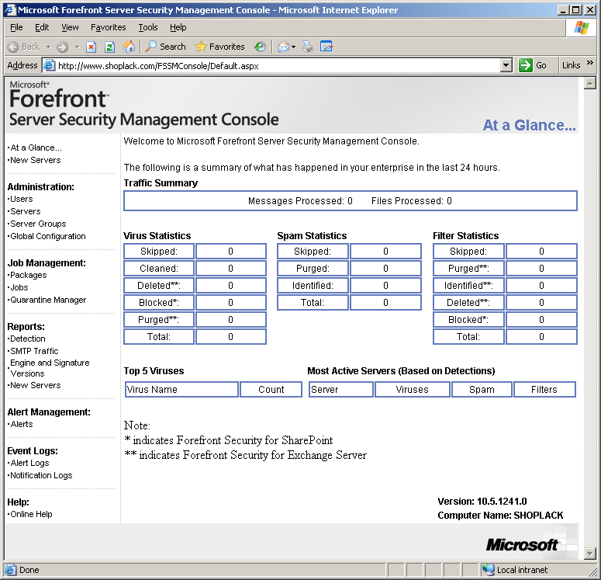Open the Servers administration link
This screenshot has height=580, width=601.
pyautogui.click(x=26, y=211)
